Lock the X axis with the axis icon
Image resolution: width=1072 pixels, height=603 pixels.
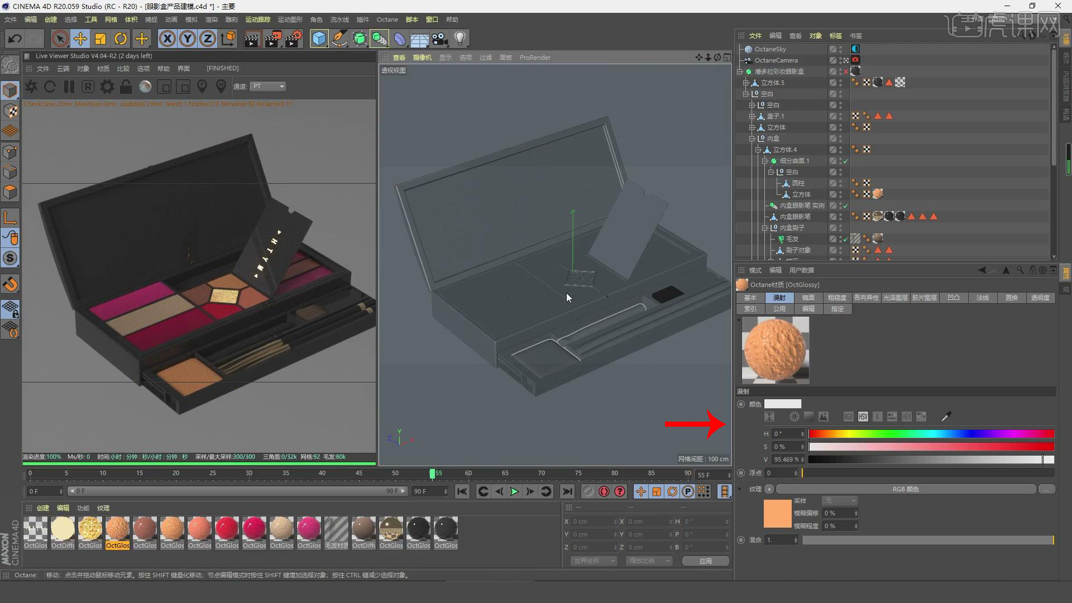pyautogui.click(x=167, y=39)
